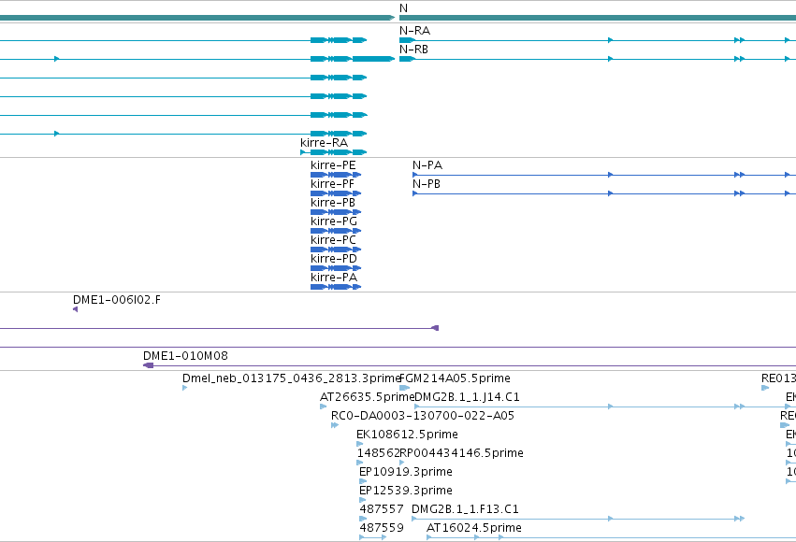Select the EP12539.3prime EST label

[406, 492]
